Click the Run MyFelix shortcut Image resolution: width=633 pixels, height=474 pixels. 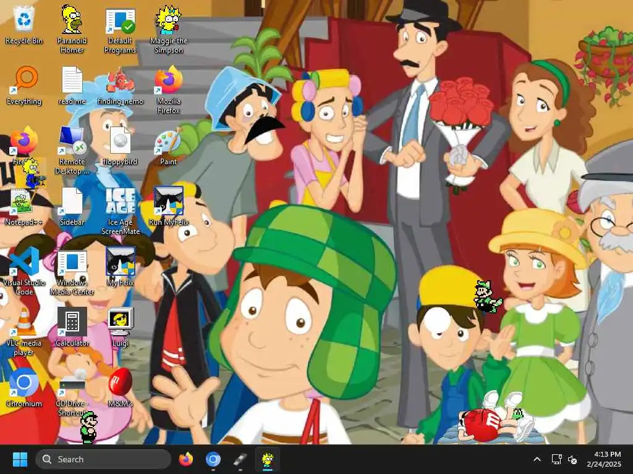[168, 206]
